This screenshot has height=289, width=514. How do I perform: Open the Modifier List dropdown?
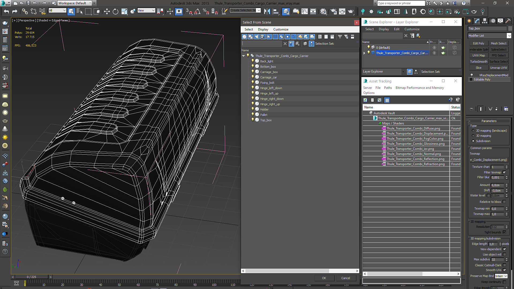click(x=490, y=36)
